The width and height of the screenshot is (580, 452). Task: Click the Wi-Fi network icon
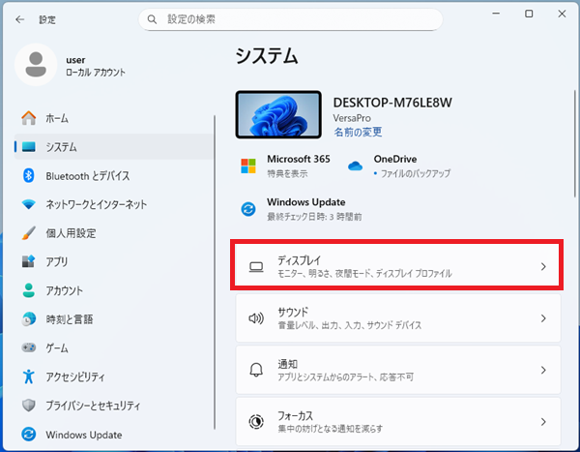point(29,204)
